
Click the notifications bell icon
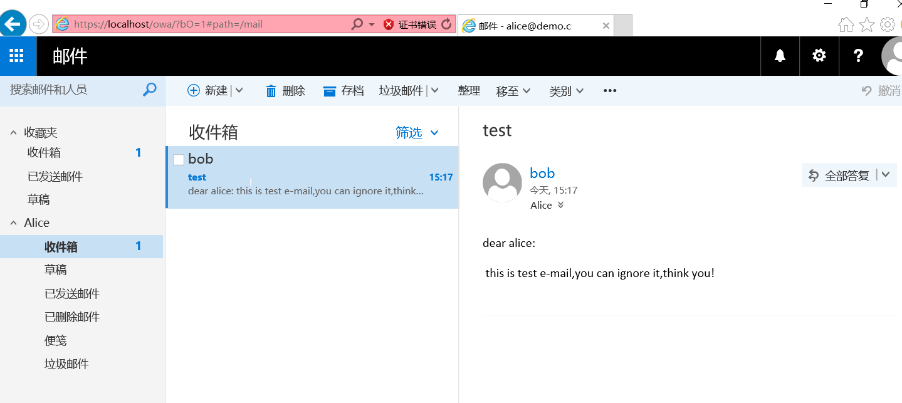click(x=779, y=56)
